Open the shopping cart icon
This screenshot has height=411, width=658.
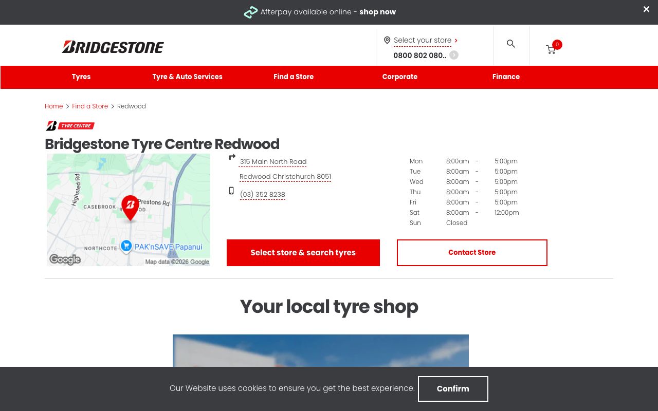pos(551,49)
